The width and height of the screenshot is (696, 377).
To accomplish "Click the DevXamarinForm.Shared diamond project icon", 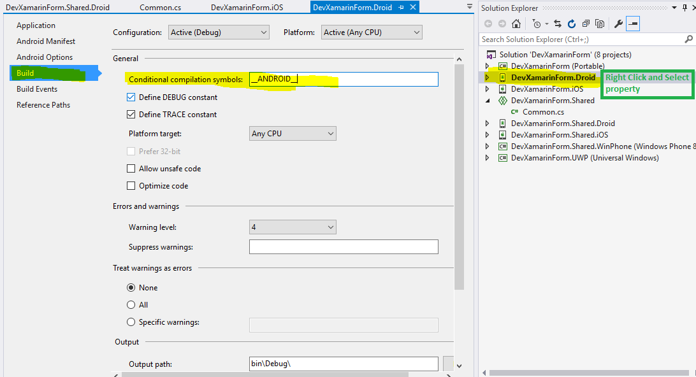I will [x=502, y=101].
